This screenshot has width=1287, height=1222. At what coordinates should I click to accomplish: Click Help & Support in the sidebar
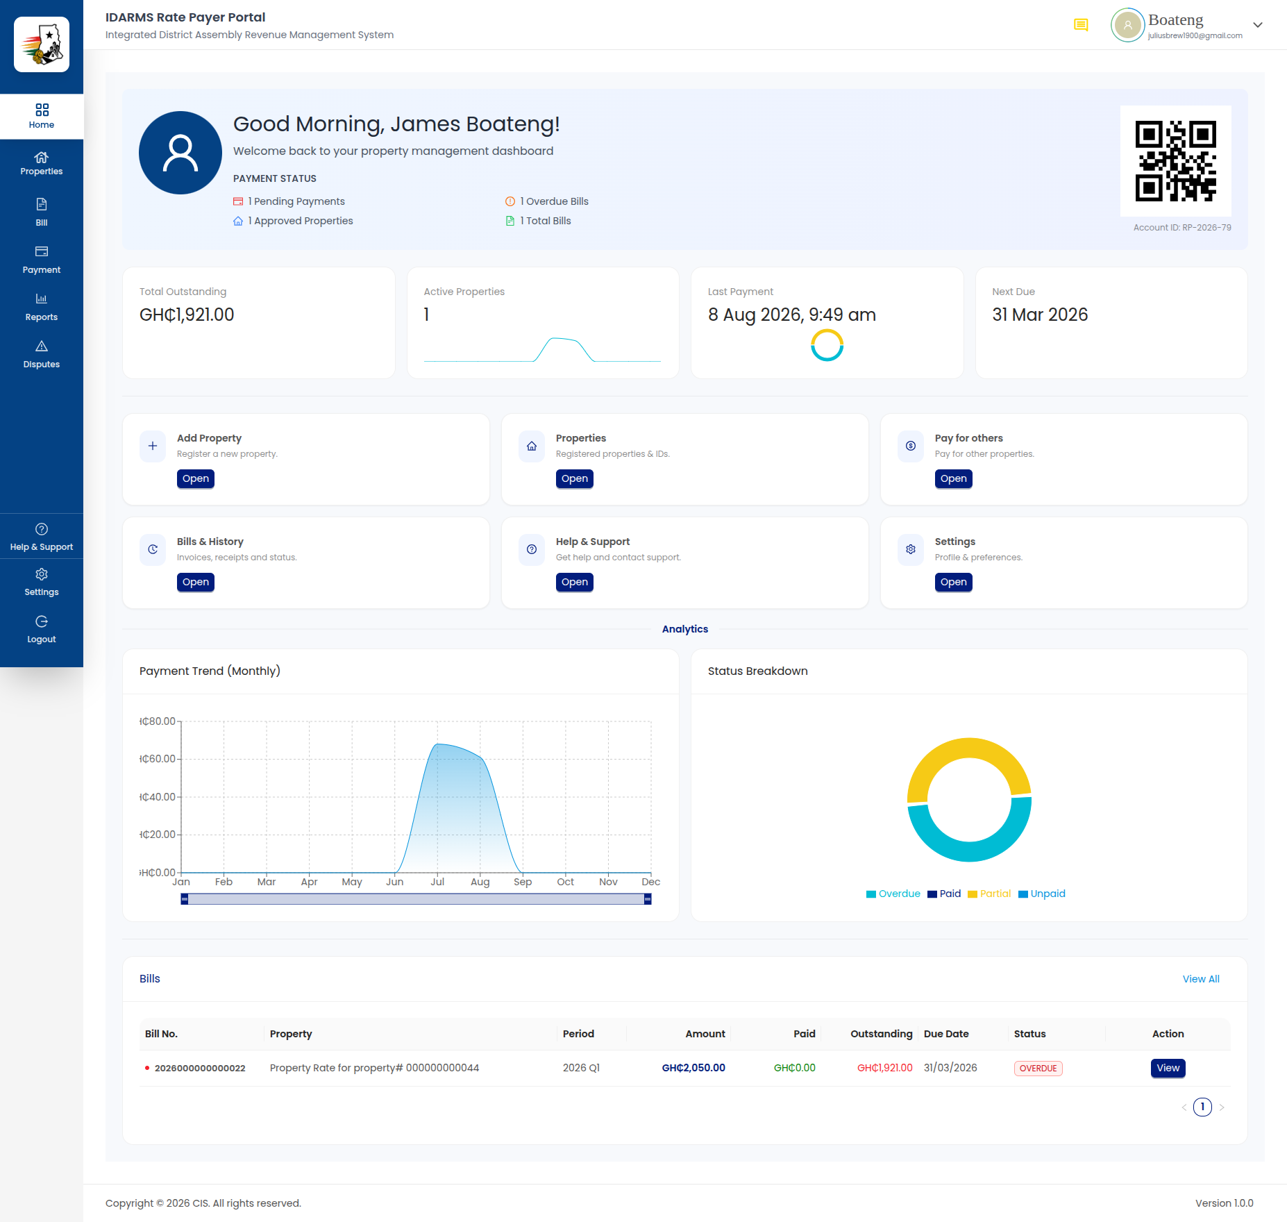pos(42,537)
